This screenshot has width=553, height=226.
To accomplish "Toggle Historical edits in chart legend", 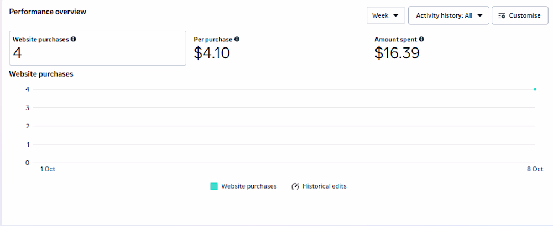I will pyautogui.click(x=324, y=186).
